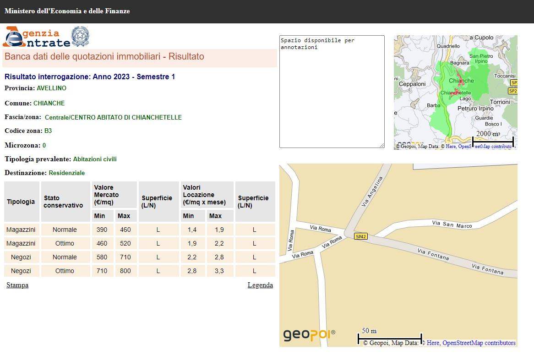Click the Geopoi logo on large map
Screen dimensions: 534x356
tap(309, 335)
